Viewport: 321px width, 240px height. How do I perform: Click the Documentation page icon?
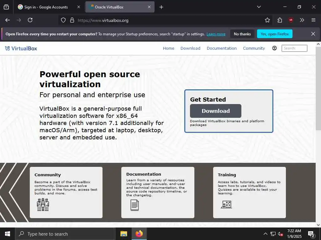(x=134, y=205)
